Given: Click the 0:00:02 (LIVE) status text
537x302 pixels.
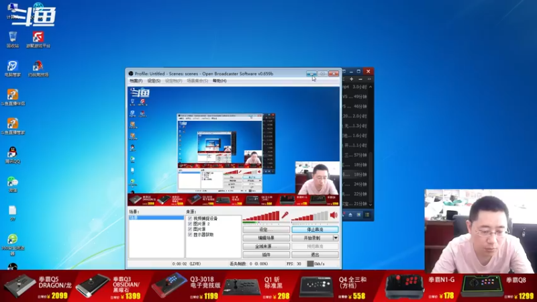Looking at the screenshot, I should pos(187,264).
